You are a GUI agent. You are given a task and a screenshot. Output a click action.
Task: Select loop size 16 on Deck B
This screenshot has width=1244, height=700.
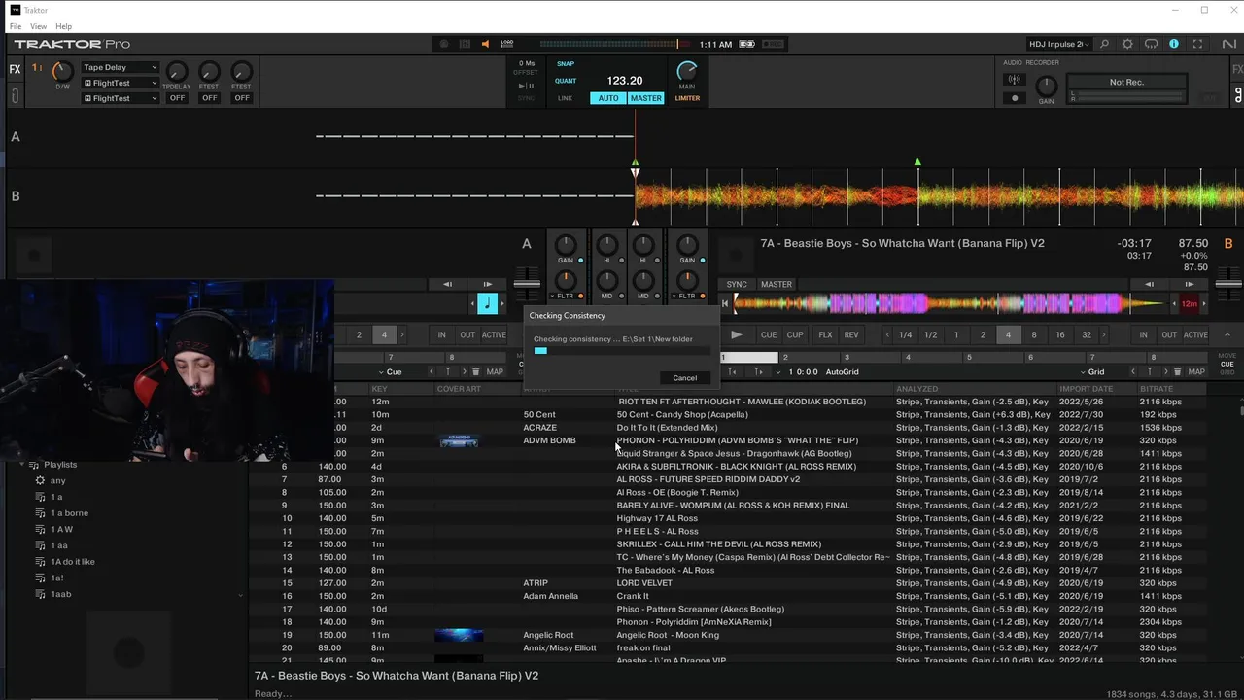click(1059, 334)
